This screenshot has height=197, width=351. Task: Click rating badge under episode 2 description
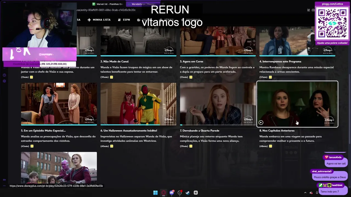(x=112, y=77)
